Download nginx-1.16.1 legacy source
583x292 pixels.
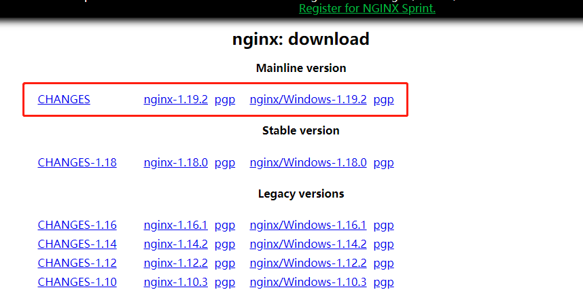click(175, 225)
